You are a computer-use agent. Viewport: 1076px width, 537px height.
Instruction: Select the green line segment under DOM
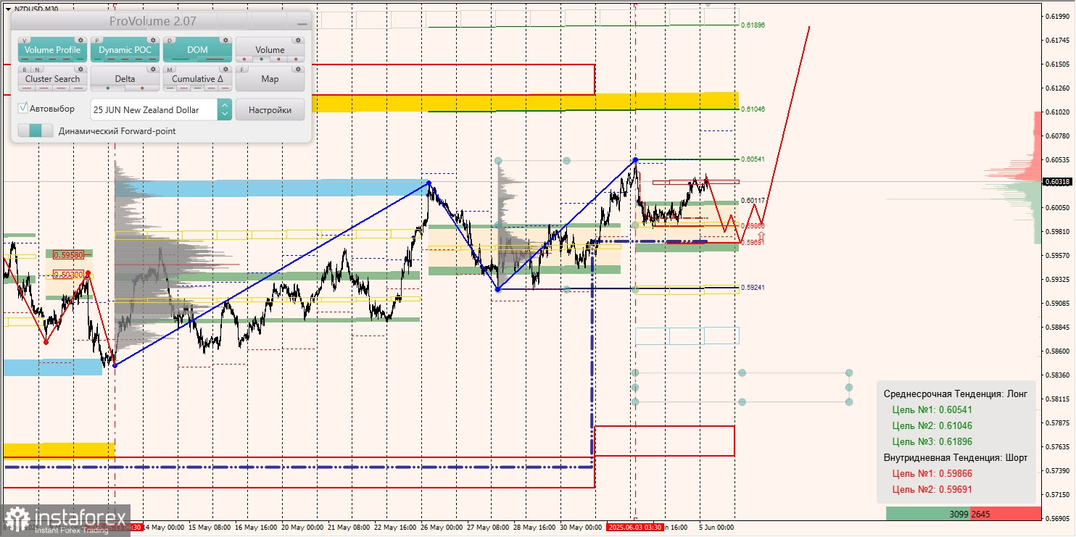(180, 59)
